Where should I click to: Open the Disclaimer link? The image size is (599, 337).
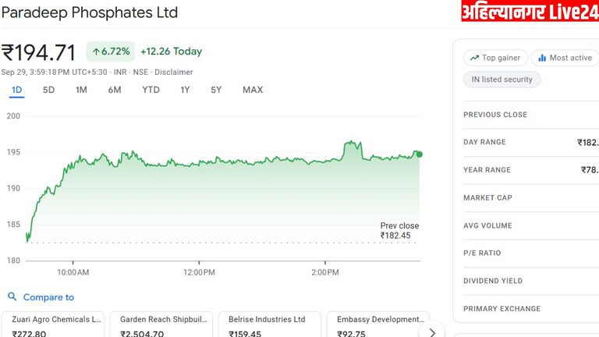click(x=174, y=72)
